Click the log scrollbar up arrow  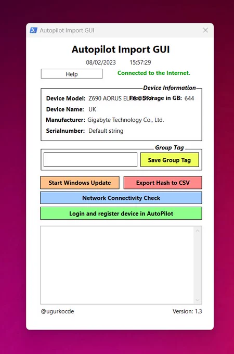(198, 231)
